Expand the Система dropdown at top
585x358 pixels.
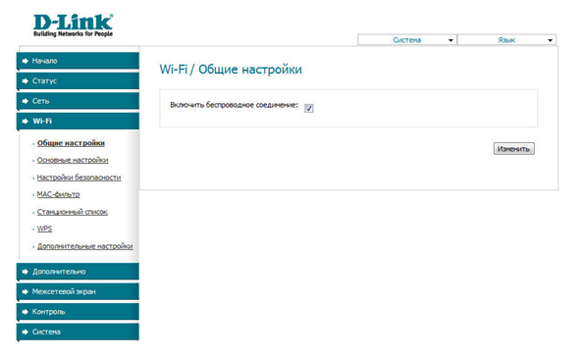(407, 40)
